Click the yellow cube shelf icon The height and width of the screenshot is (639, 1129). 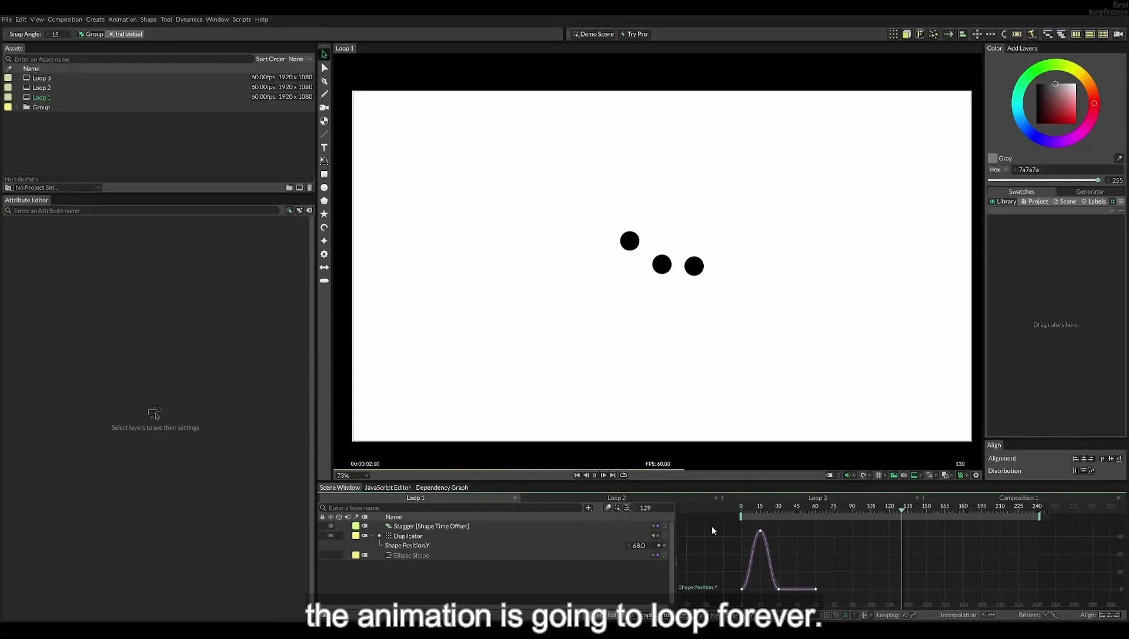point(907,34)
